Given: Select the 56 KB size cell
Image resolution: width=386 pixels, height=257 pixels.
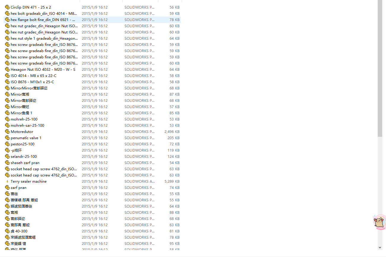Looking at the screenshot, I should 175,7.
